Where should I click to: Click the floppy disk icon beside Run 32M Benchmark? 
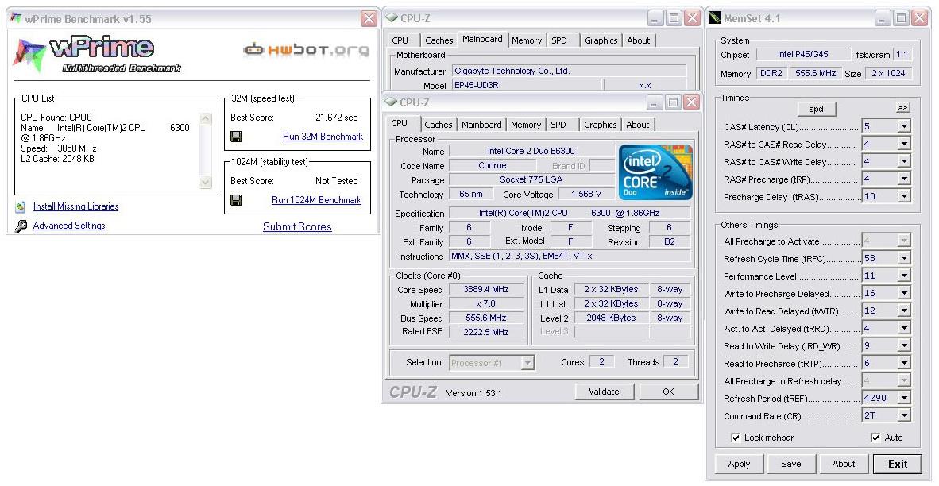pos(236,137)
